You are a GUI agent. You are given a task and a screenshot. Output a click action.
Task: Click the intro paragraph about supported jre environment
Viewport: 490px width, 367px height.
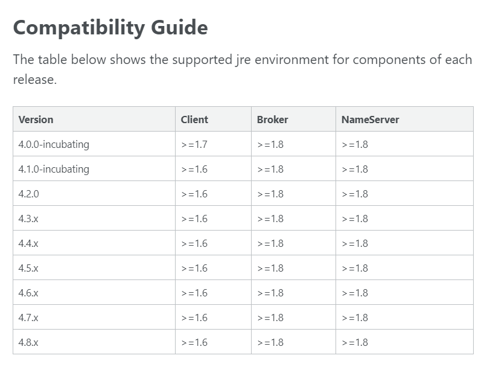[242, 69]
